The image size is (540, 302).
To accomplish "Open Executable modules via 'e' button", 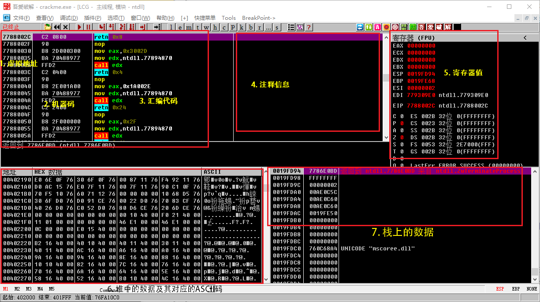I will pyautogui.click(x=180, y=27).
